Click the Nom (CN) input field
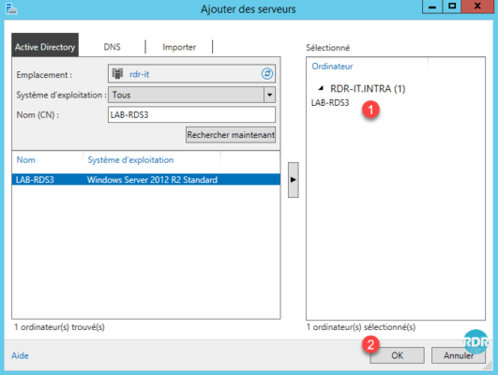 [191, 114]
